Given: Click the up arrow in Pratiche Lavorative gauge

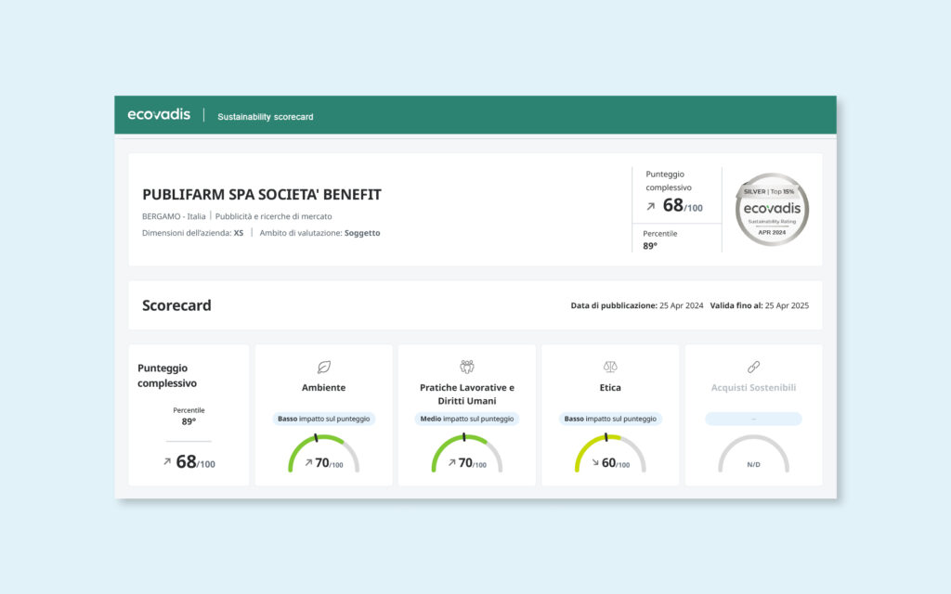Looking at the screenshot, I should (452, 462).
